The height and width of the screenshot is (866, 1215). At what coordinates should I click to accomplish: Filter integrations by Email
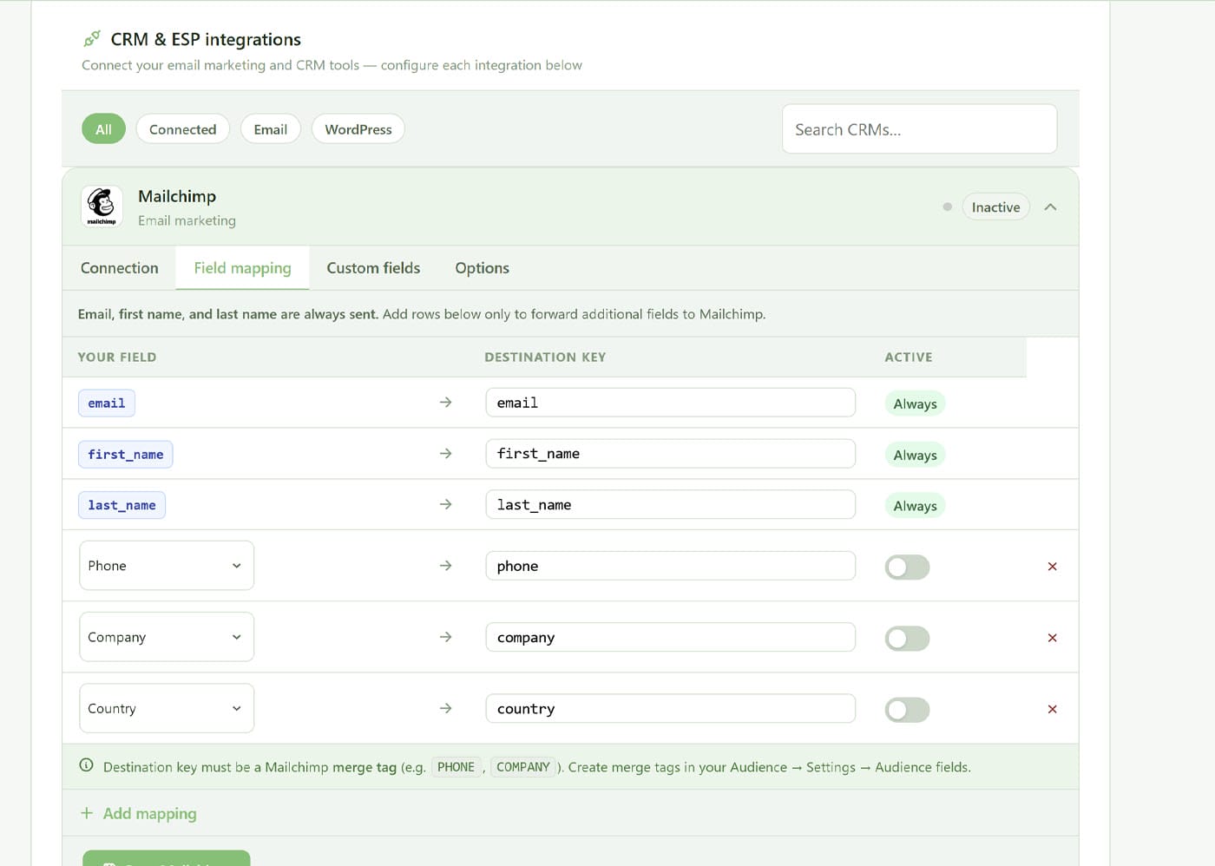click(x=271, y=129)
